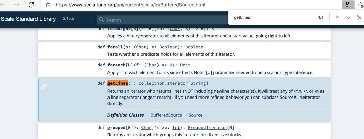
Task: Follow the Source definition class link
Action: click(195, 115)
